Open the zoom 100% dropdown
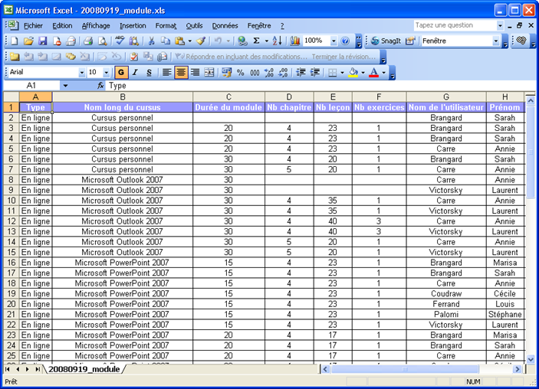Viewport: 539px width, 389px height. (x=333, y=41)
